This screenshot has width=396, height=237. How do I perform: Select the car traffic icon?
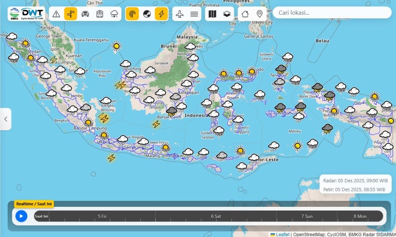click(x=85, y=14)
